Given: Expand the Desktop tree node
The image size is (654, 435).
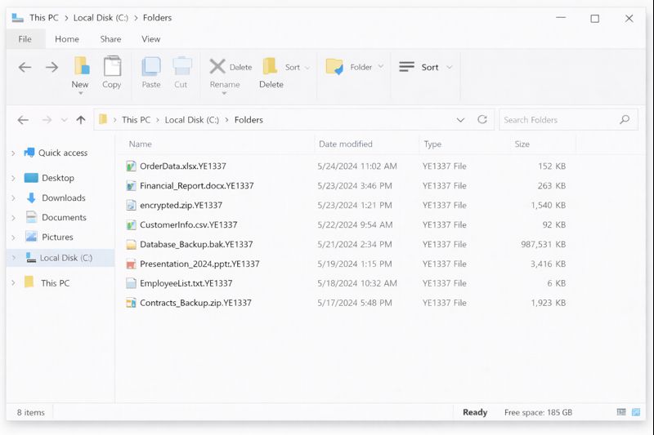Looking at the screenshot, I should [13, 178].
